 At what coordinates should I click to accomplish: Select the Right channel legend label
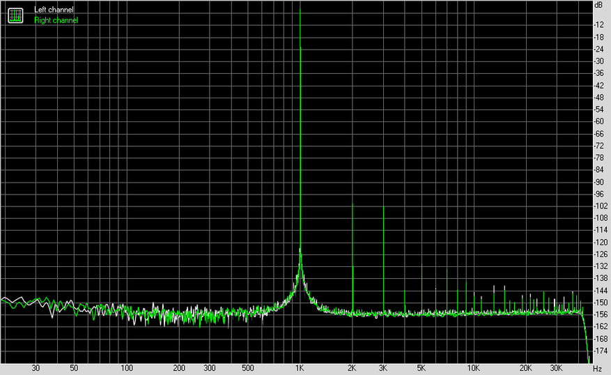(x=56, y=20)
